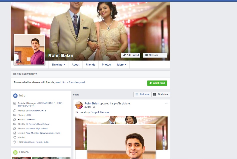The image size is (237, 159).
Task: Open the Cannanore, Kerala, India link
Action: click(x=36, y=142)
